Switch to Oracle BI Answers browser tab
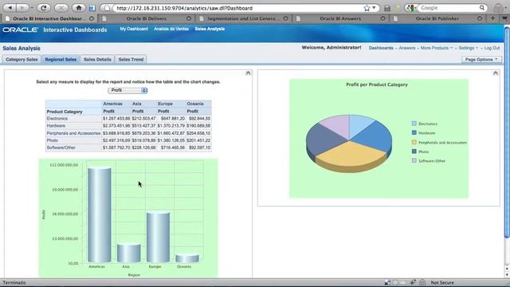The image size is (510, 287). 340,18
